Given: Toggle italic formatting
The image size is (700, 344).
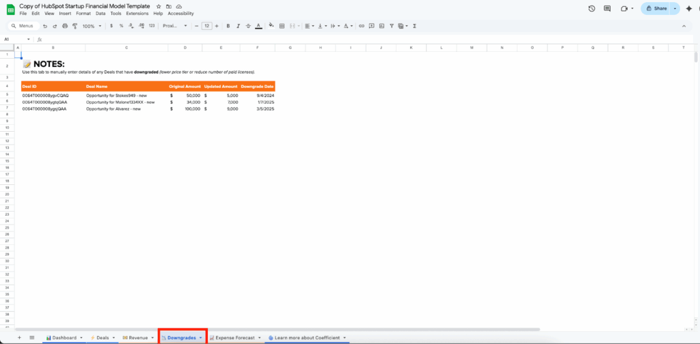Looking at the screenshot, I should pyautogui.click(x=237, y=26).
